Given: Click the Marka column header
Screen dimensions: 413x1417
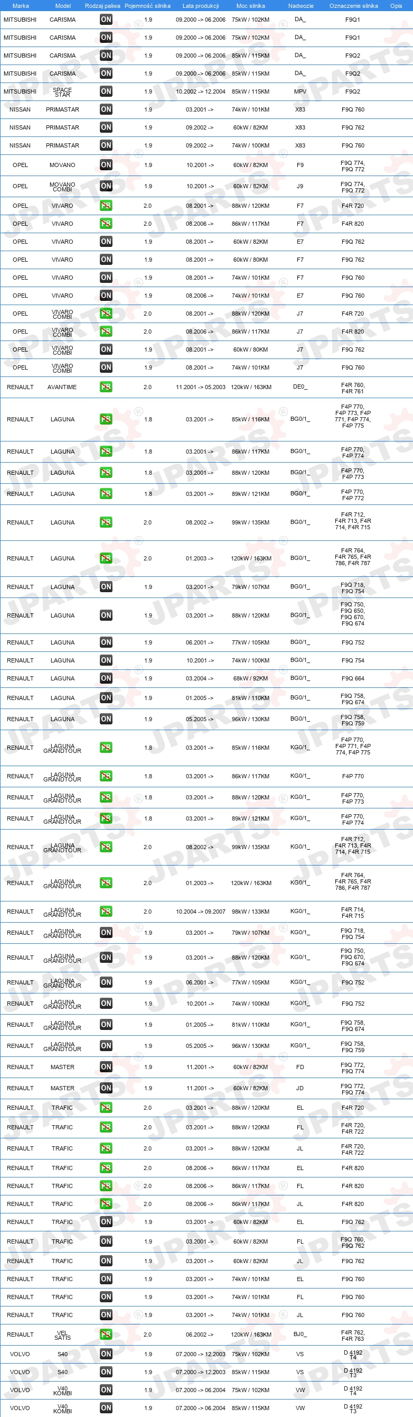Looking at the screenshot, I should (20, 5).
